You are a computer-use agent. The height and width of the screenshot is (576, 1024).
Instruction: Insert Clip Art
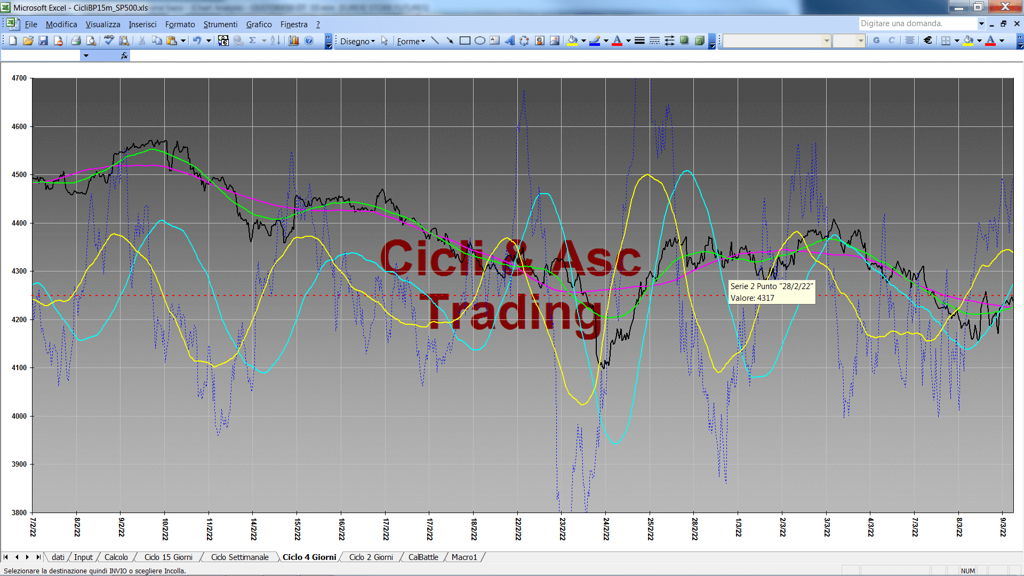click(x=539, y=41)
